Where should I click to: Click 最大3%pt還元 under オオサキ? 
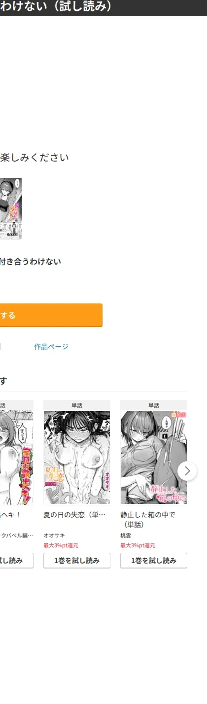pyautogui.click(x=61, y=545)
